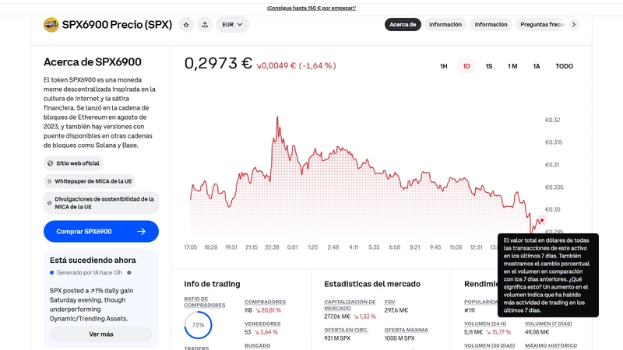The height and width of the screenshot is (350, 623).
Task: Click the OFERTA MÁXIMA label
Action: point(406,330)
